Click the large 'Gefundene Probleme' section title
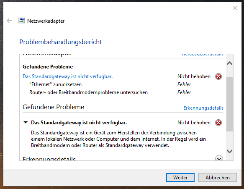The height and width of the screenshot is (189, 244). 54,107
